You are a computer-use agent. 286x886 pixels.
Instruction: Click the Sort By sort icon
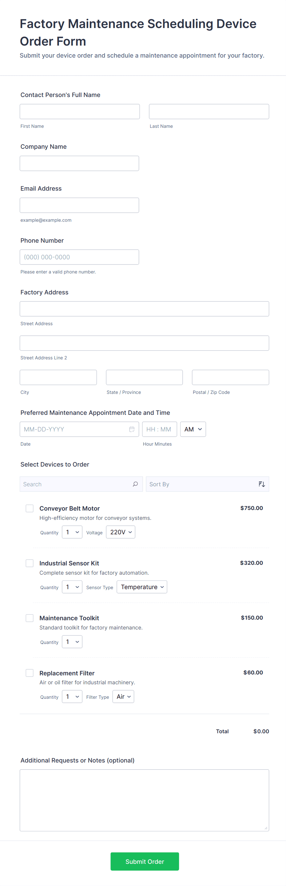pyautogui.click(x=262, y=484)
